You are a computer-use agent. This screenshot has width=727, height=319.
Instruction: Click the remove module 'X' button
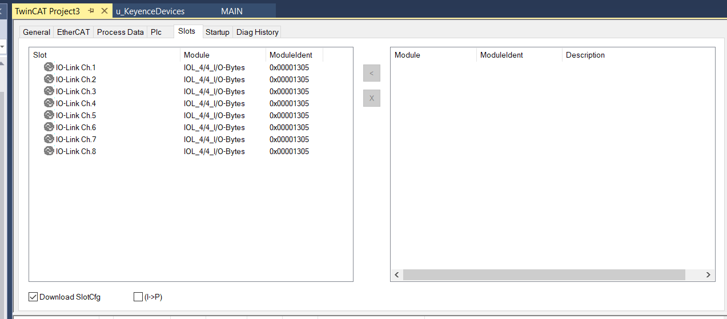click(x=371, y=98)
